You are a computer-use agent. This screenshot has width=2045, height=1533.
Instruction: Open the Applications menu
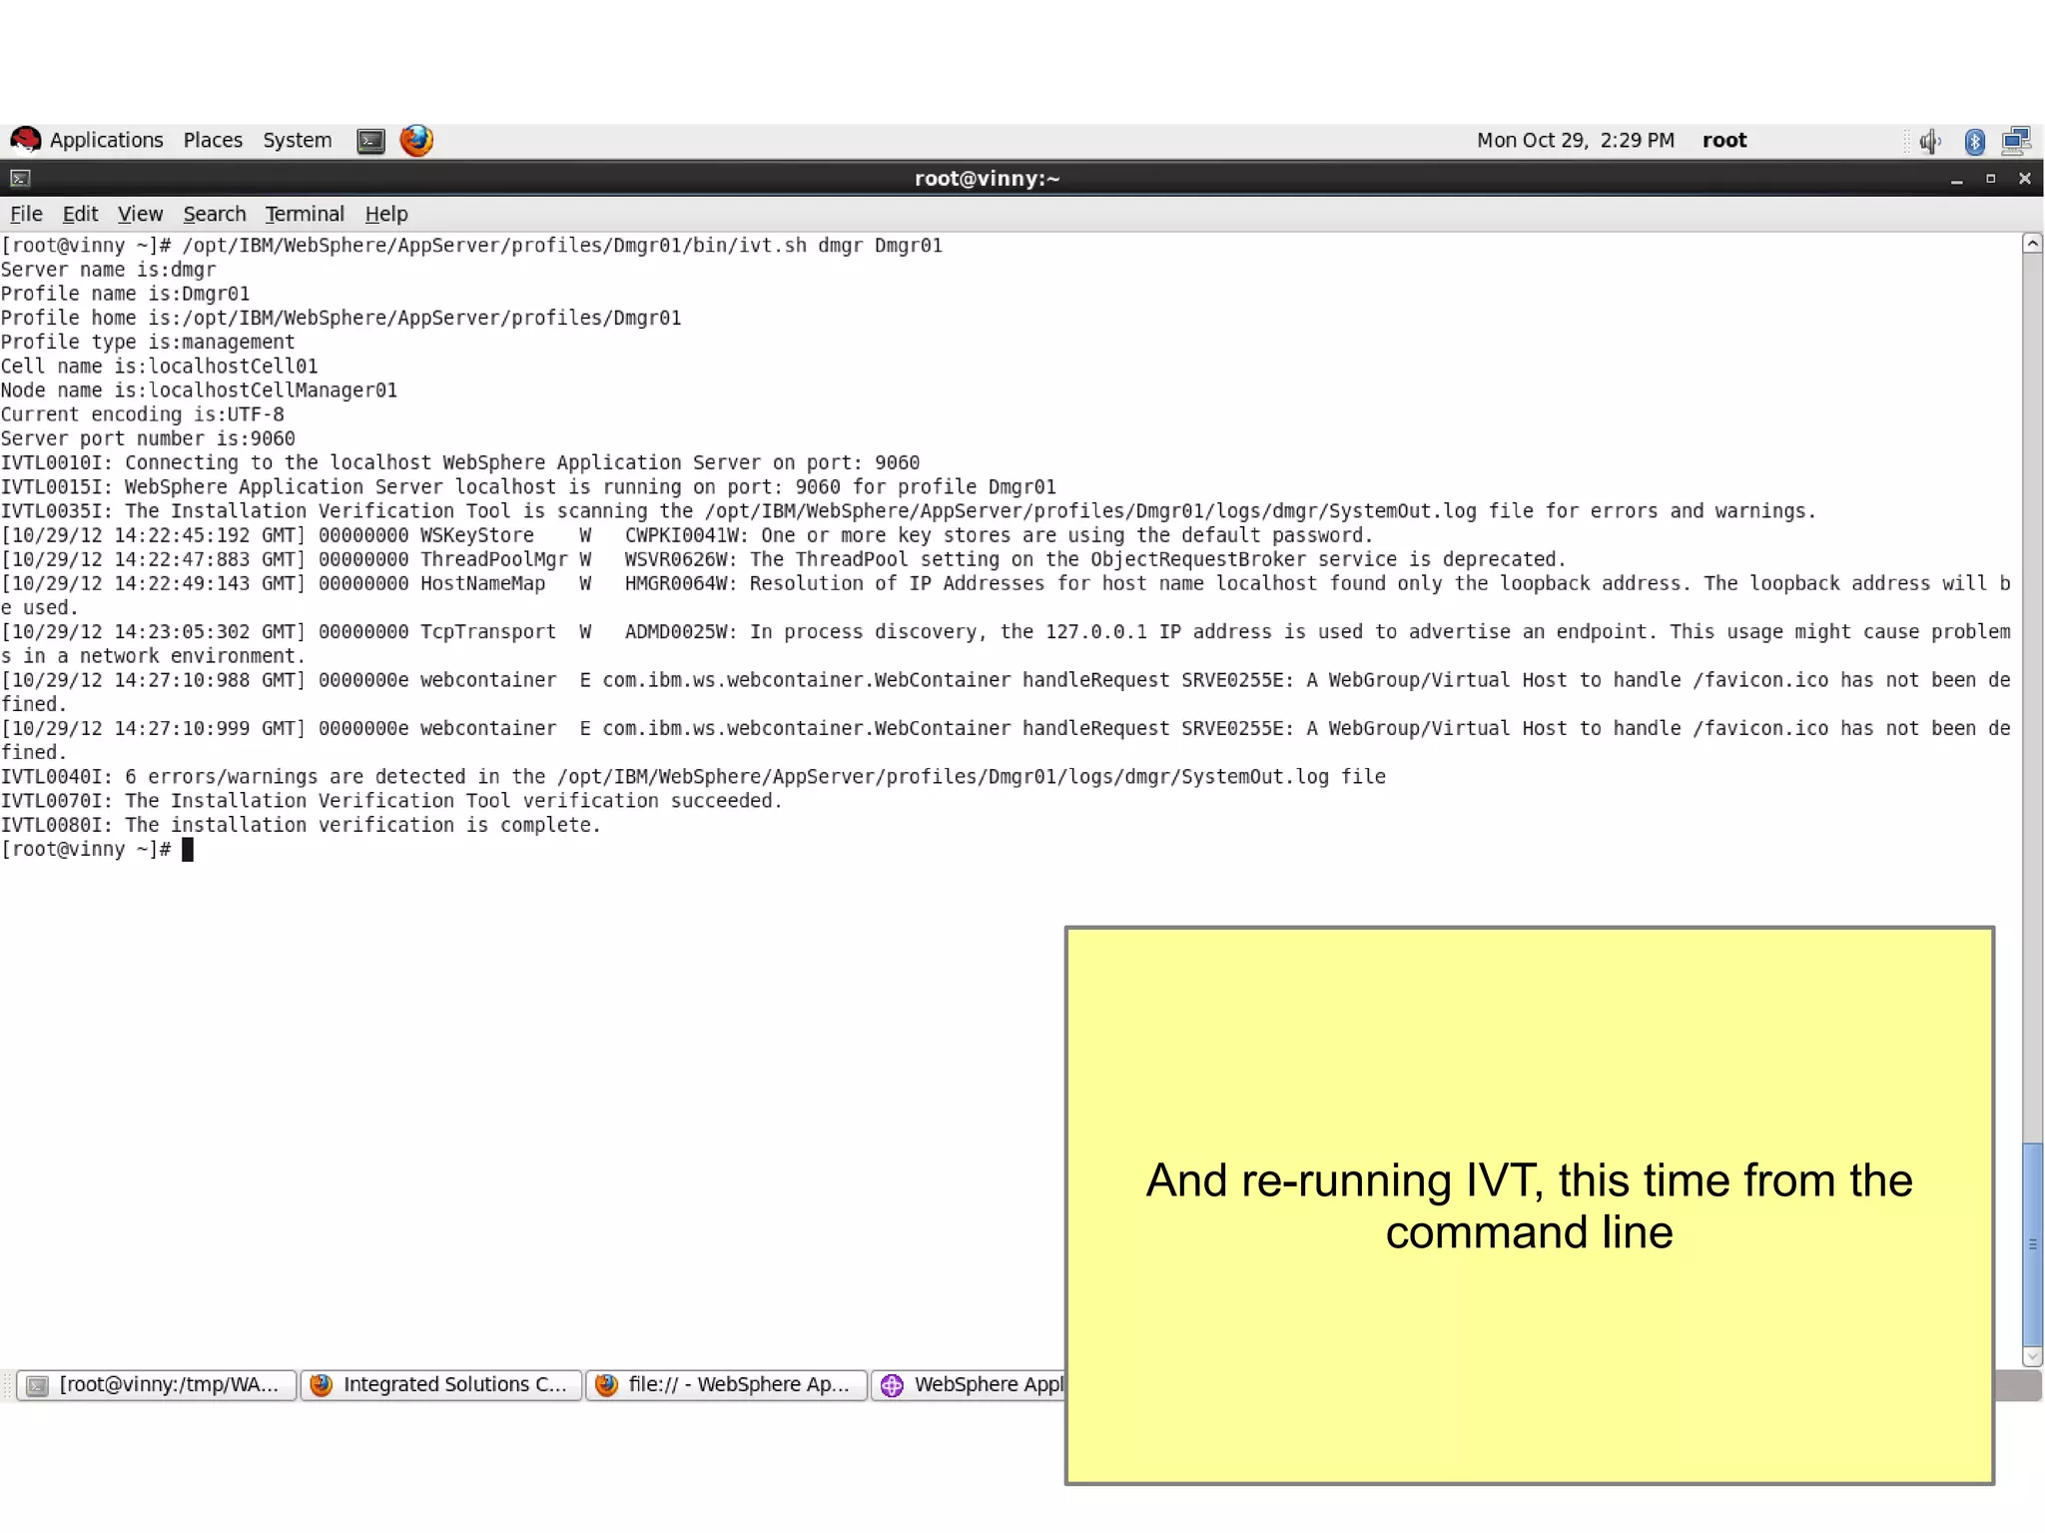[106, 141]
